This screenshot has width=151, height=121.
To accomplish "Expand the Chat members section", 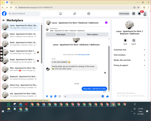I will pos(130,55).
